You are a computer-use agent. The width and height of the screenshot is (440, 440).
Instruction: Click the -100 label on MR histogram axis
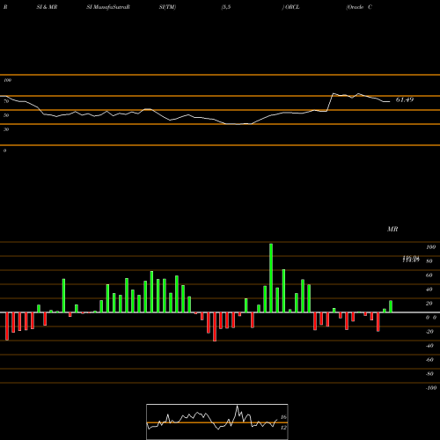(431, 388)
